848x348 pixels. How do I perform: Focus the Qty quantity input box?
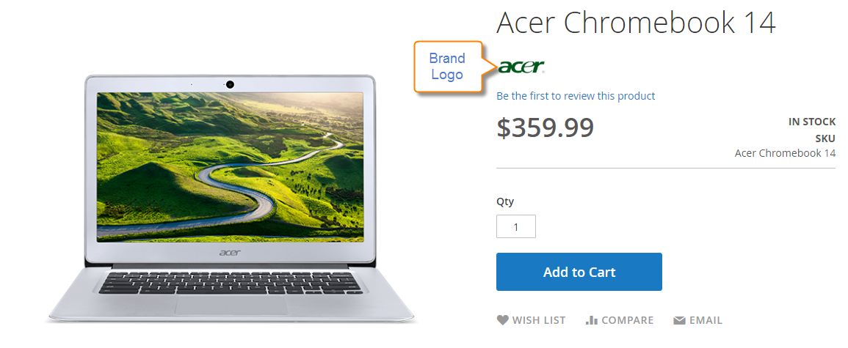516,226
